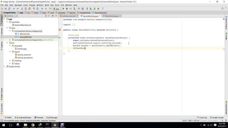Click the Chrome icon in Windows taskbar
The height and width of the screenshot is (128, 228).
[x=33, y=125]
